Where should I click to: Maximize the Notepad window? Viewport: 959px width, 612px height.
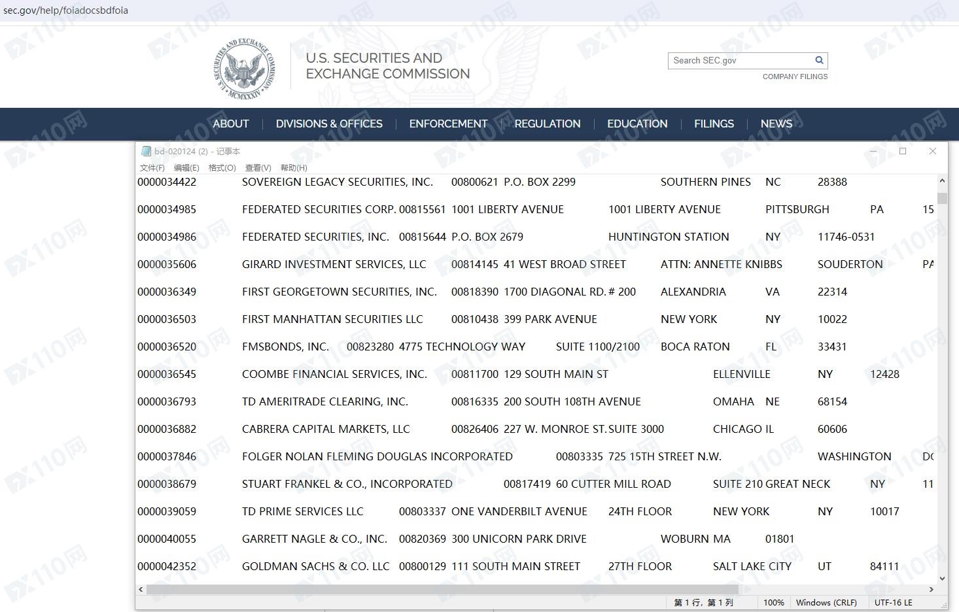(x=903, y=151)
